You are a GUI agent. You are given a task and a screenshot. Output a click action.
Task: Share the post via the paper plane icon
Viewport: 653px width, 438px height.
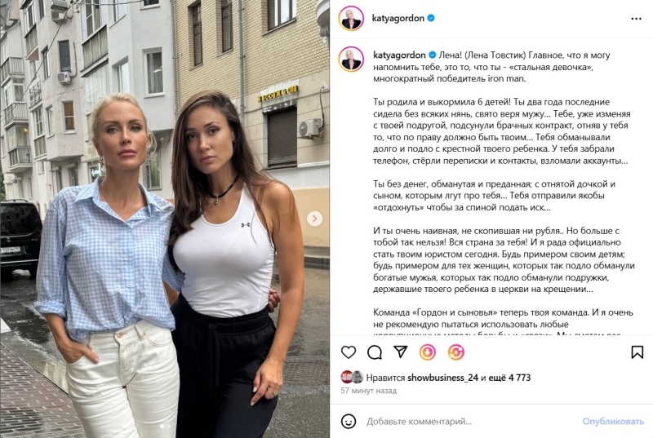[x=400, y=352]
